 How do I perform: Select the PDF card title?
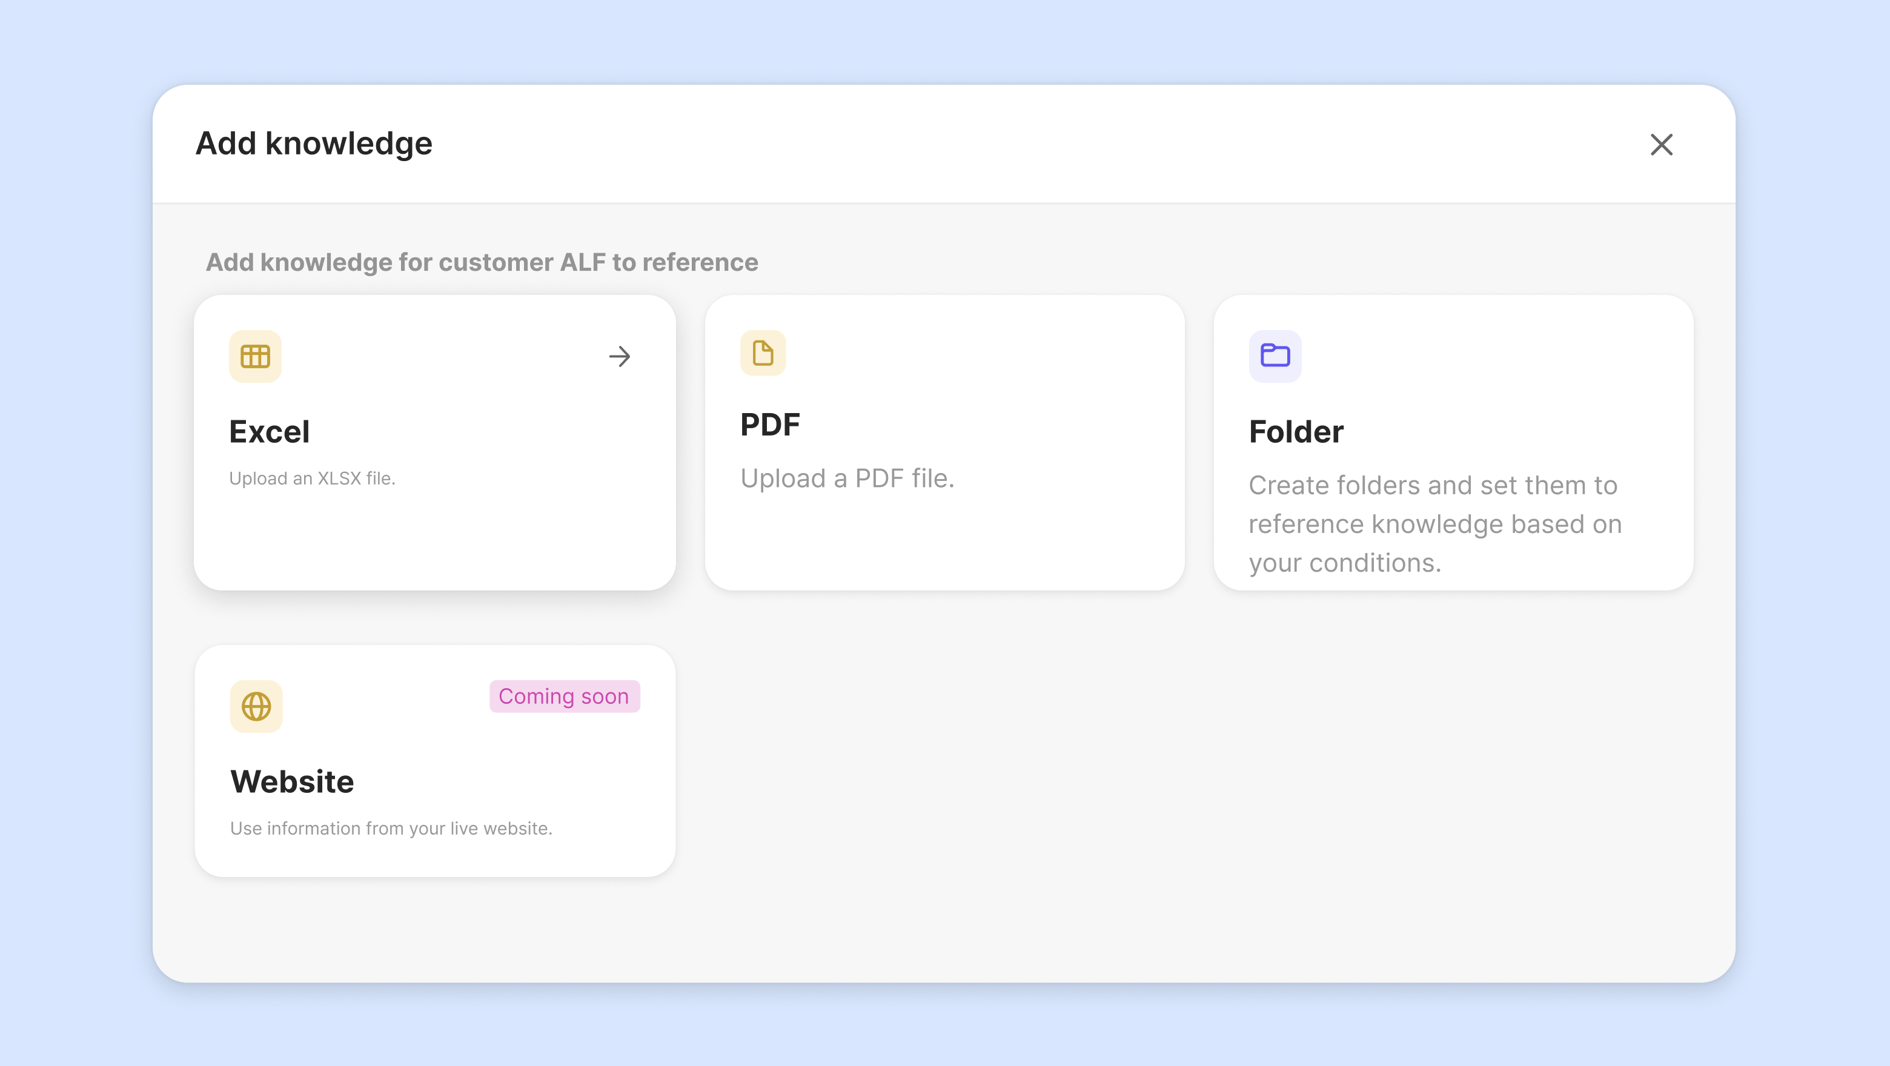[770, 424]
